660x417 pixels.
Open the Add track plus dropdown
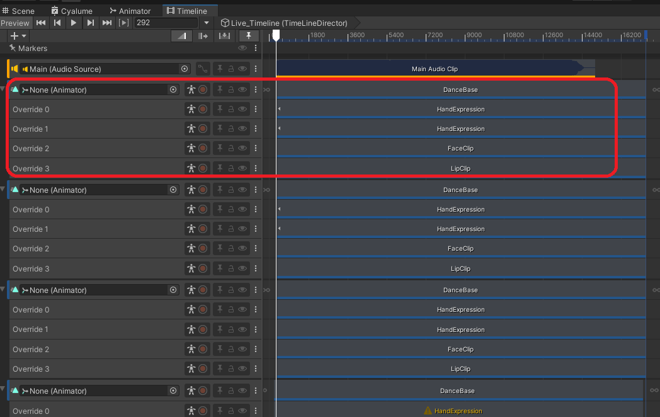coord(18,36)
